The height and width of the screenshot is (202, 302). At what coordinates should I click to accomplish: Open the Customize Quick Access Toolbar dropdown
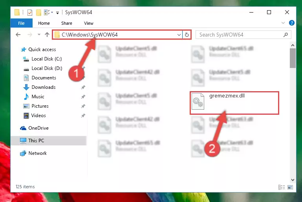click(x=57, y=13)
